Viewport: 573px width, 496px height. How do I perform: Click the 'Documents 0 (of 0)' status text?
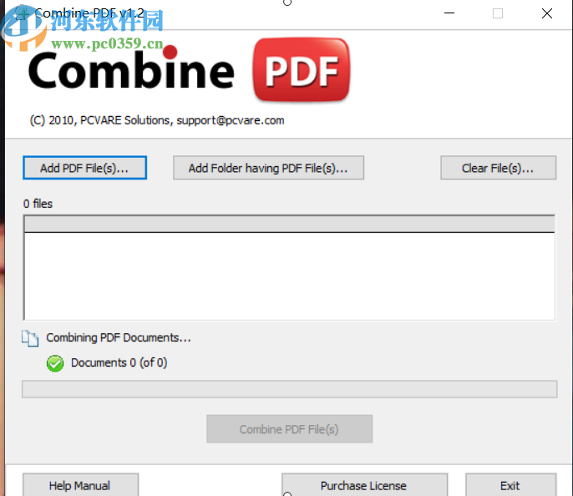coord(119,362)
